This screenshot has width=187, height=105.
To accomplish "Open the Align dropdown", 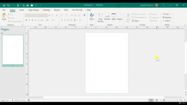I will (x=136, y=21).
